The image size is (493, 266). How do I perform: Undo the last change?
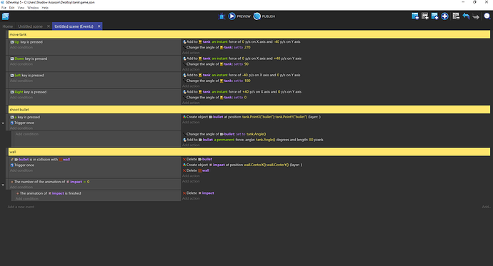click(x=466, y=16)
